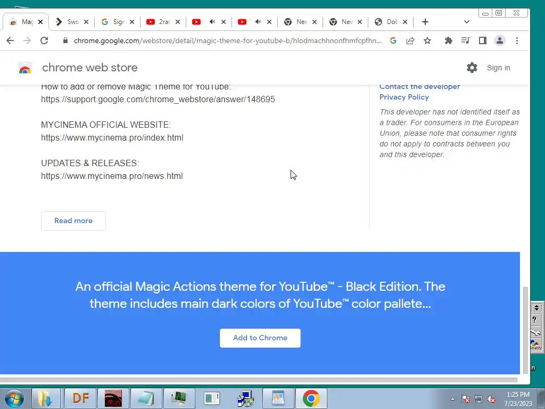Show hidden system tray icons
The height and width of the screenshot is (409, 545).
[452, 399]
